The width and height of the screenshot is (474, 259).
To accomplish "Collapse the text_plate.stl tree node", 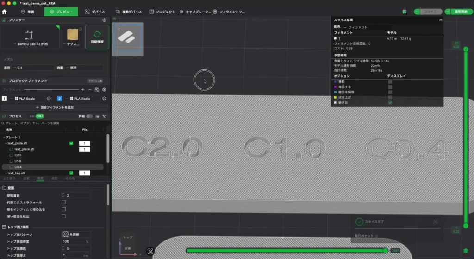I will pos(6,143).
